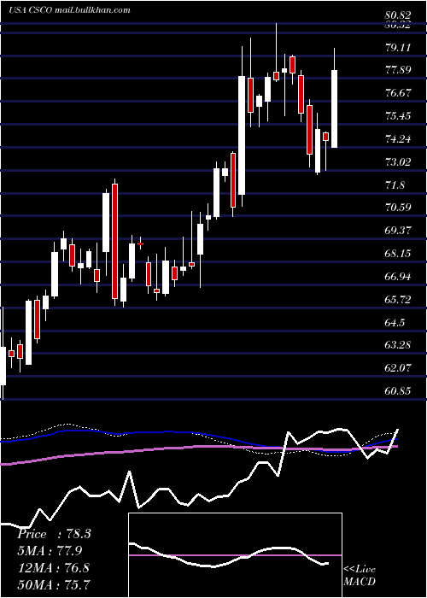Select the 77.89 price axis label
The width and height of the screenshot is (427, 598).
coord(398,70)
